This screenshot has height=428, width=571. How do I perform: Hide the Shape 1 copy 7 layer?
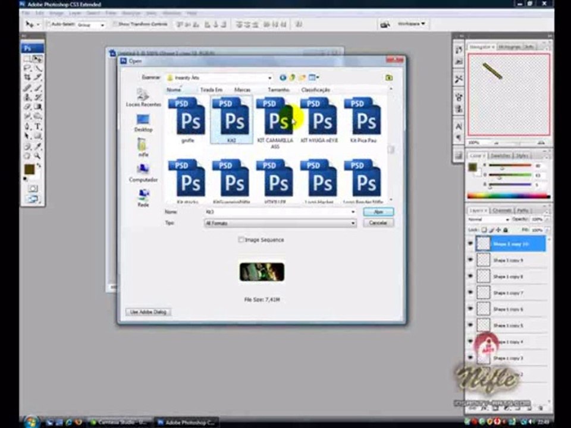(470, 292)
